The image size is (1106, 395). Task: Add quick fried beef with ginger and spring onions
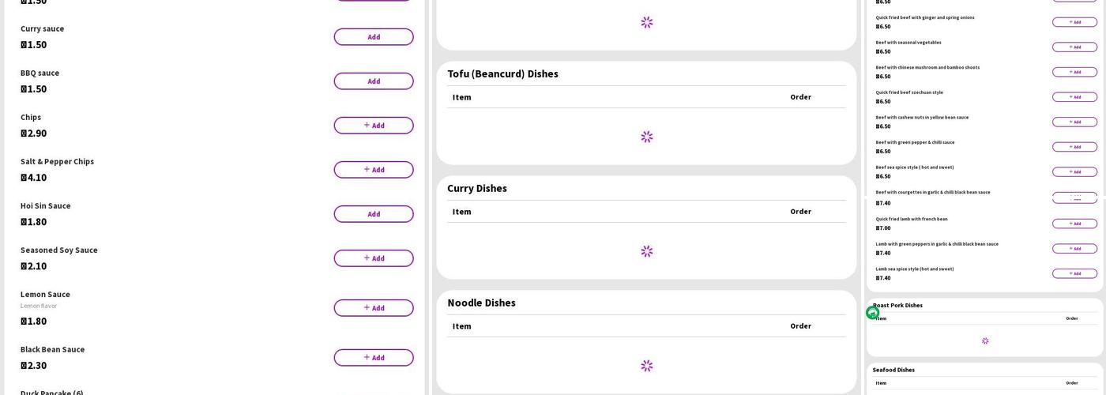[1074, 22]
